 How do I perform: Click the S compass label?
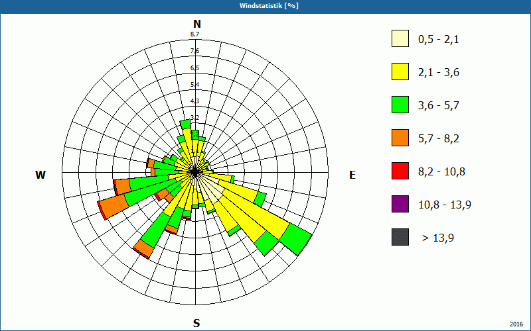tap(196, 324)
